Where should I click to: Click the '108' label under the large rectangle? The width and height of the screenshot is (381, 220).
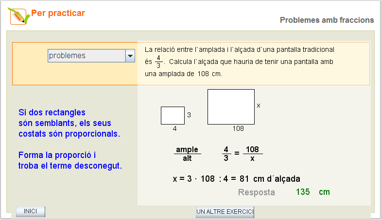point(238,128)
